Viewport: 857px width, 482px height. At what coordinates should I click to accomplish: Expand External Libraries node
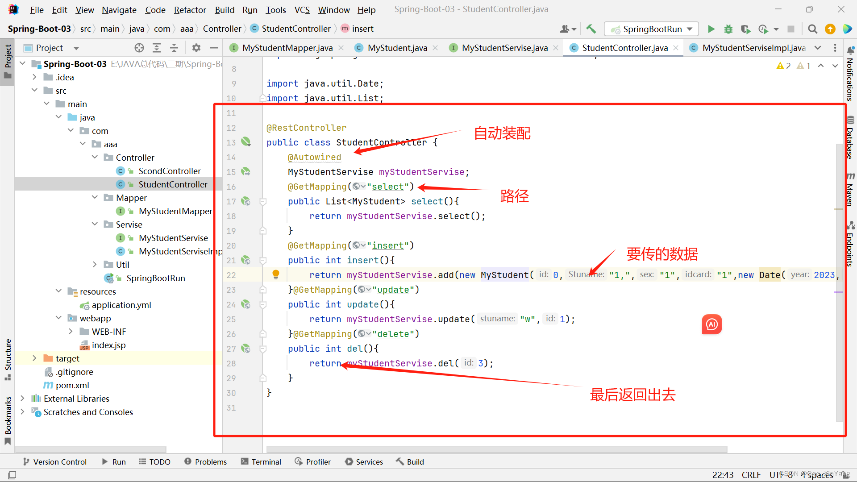pyautogui.click(x=22, y=398)
